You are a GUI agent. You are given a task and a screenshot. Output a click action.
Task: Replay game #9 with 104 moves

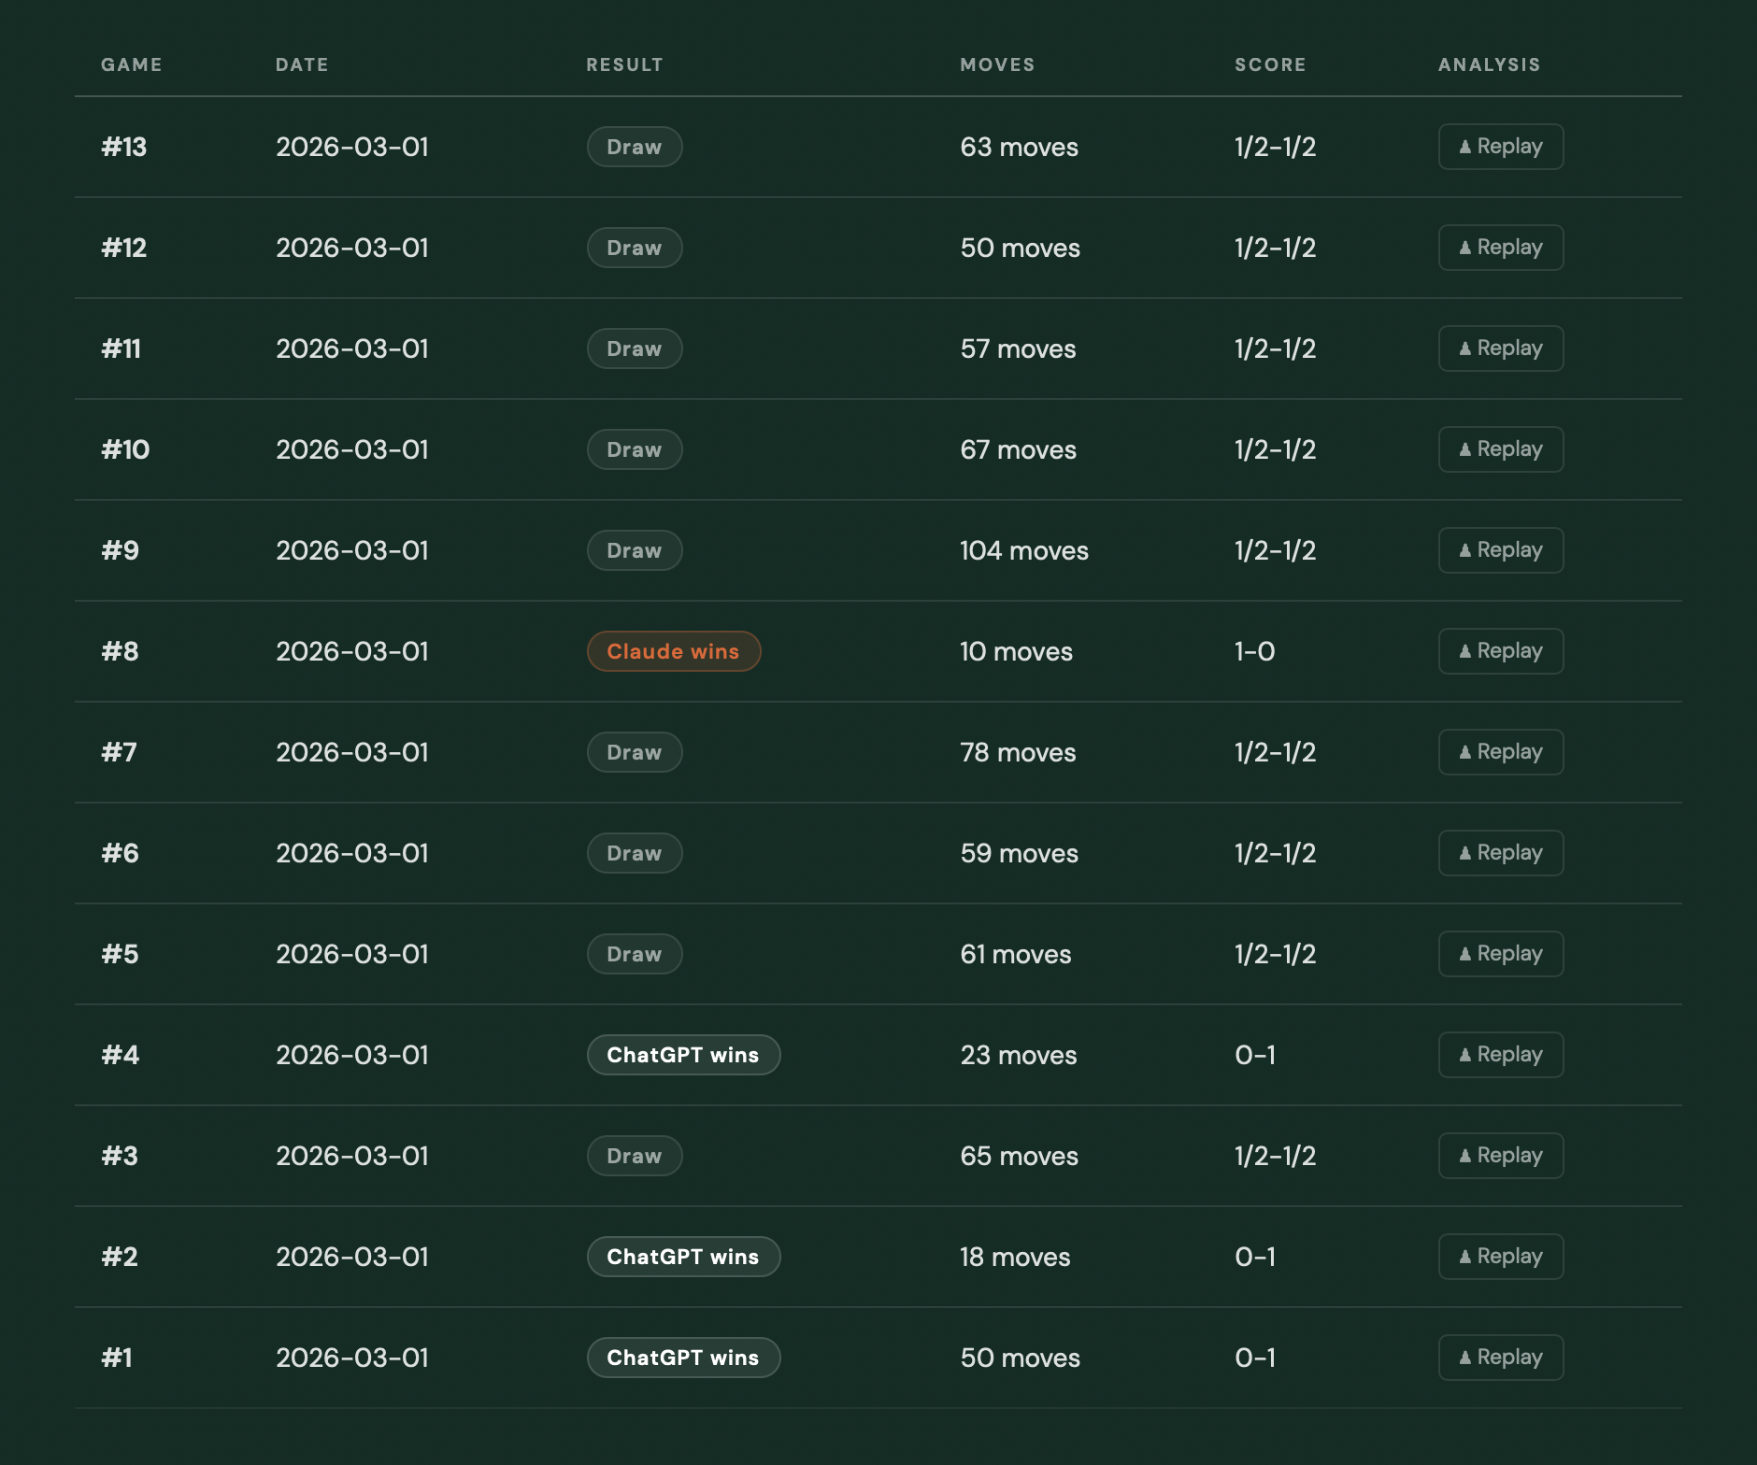(x=1500, y=550)
